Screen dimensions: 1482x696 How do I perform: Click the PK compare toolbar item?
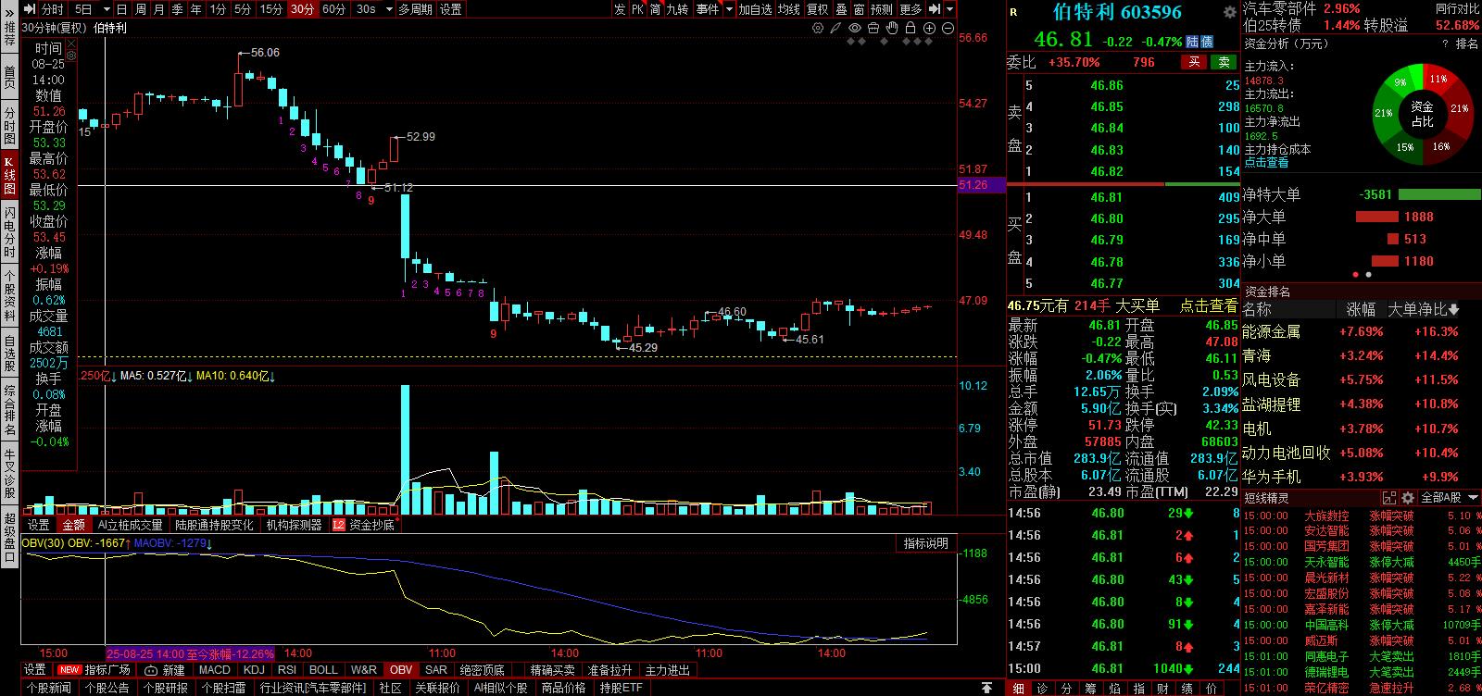638,9
